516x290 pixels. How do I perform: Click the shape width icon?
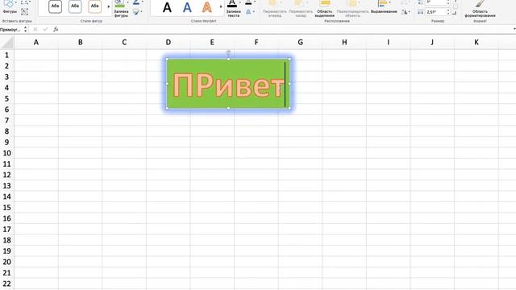[x=420, y=12]
